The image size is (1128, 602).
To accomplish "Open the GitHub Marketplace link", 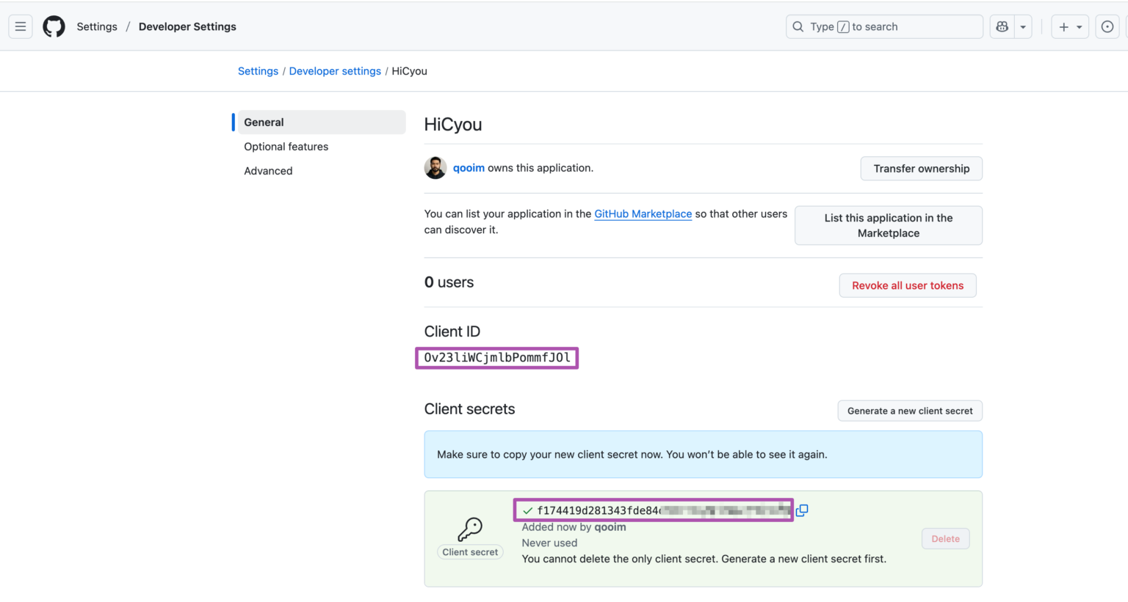I will [643, 214].
